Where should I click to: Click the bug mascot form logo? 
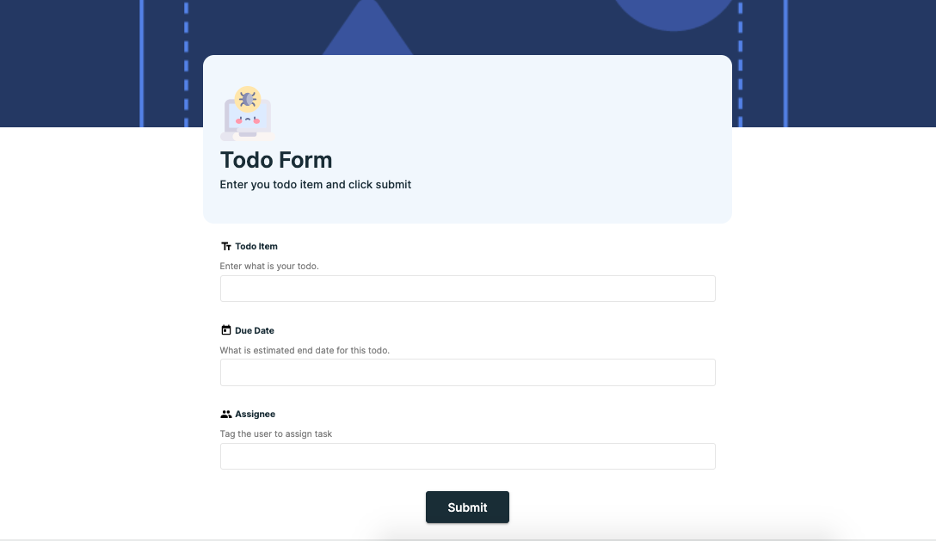pos(247,114)
